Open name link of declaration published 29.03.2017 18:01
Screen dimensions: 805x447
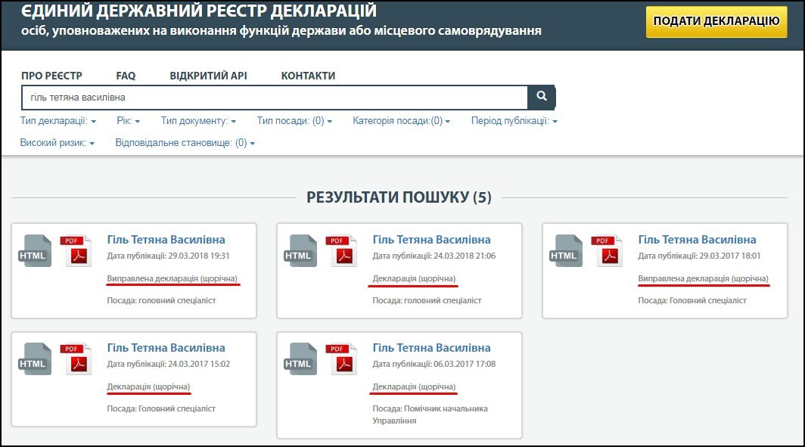697,240
